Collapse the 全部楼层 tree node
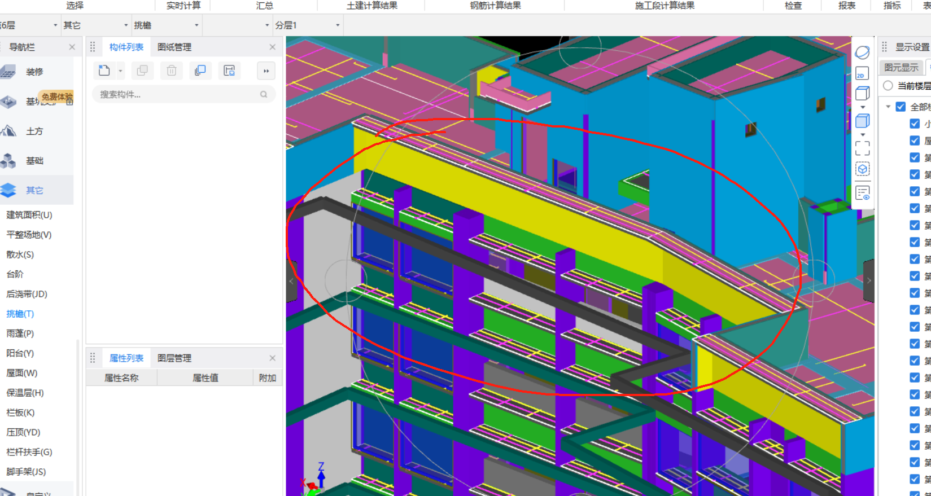 click(x=888, y=107)
